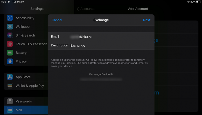Open the App Store icon
The image size is (202, 115).
(10, 77)
